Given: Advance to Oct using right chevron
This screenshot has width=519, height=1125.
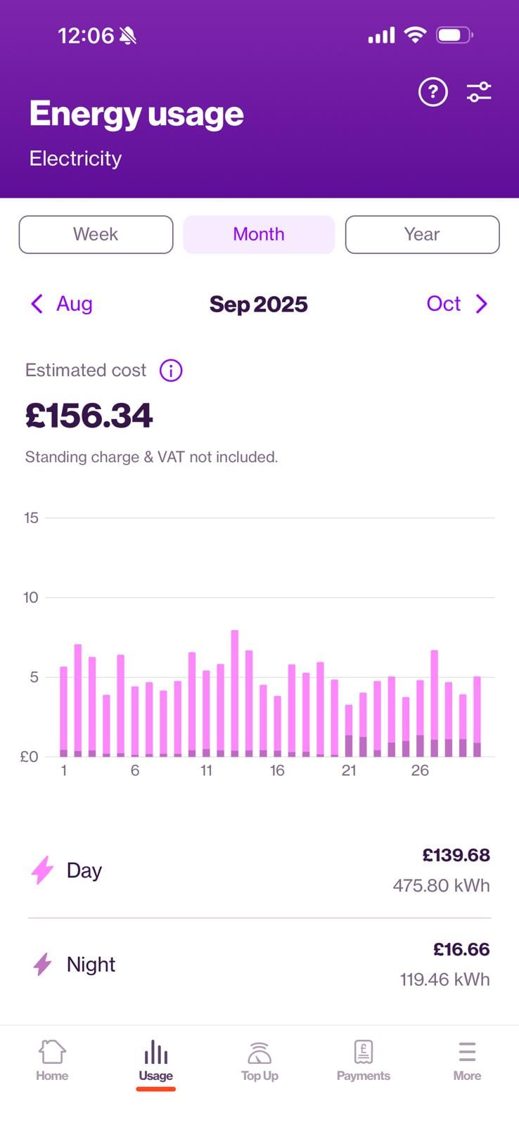Looking at the screenshot, I should (x=482, y=304).
